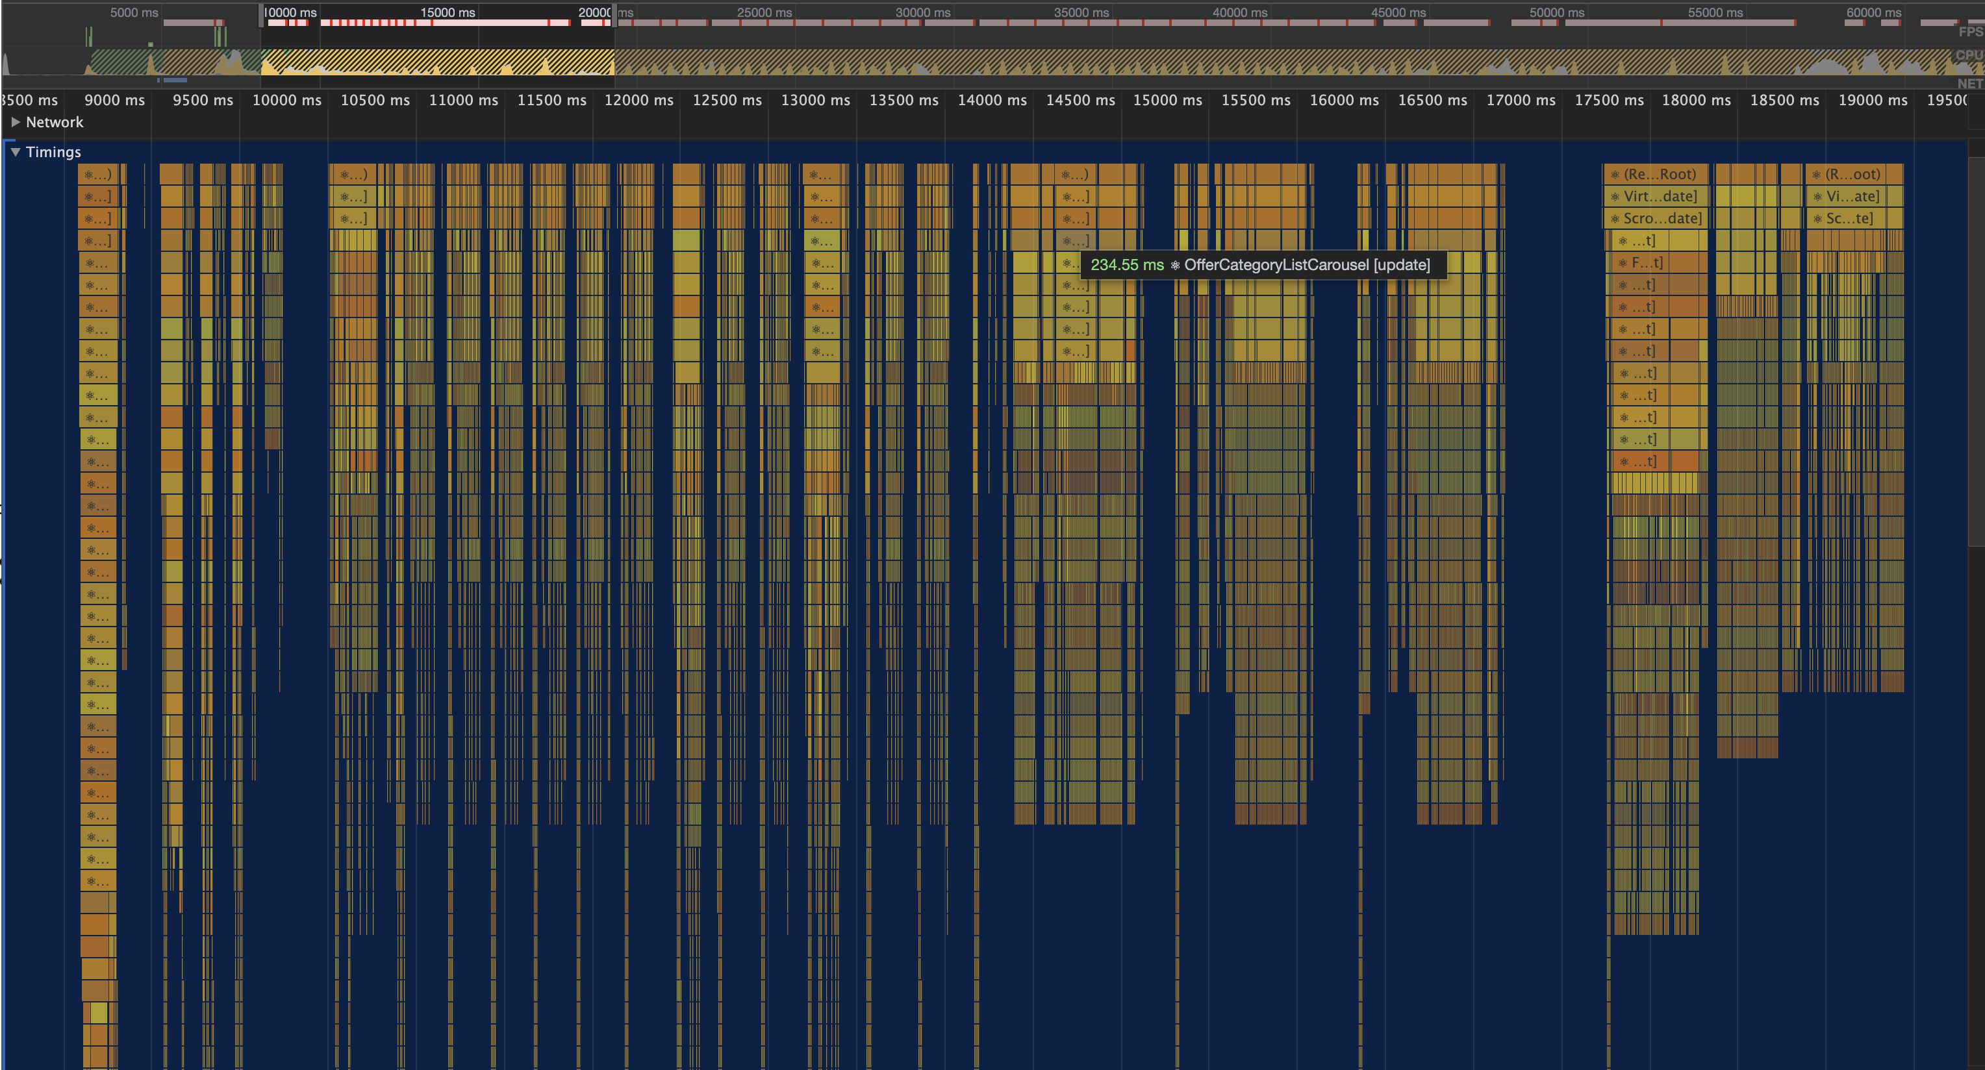Click the right overview selection handle
The image size is (1985, 1070).
[x=614, y=16]
